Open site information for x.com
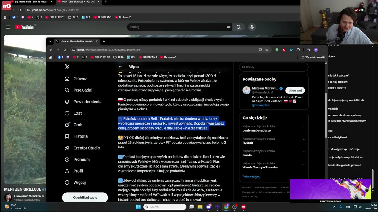Screen dimensions: 378x212 point(73,50)
